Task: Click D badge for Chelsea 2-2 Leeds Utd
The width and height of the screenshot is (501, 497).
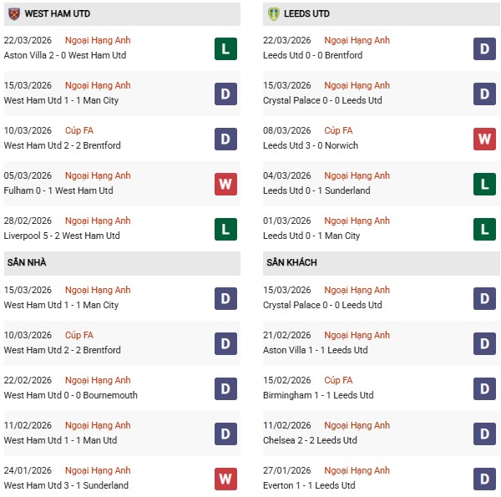Action: tap(485, 434)
